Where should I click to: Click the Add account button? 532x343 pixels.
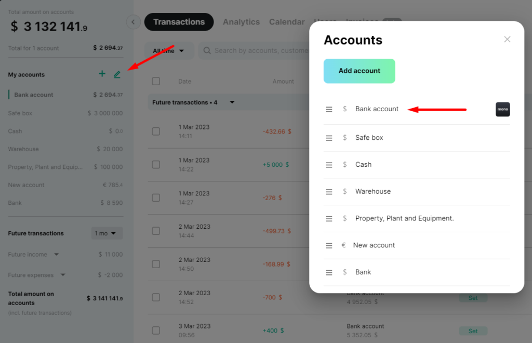pyautogui.click(x=360, y=71)
